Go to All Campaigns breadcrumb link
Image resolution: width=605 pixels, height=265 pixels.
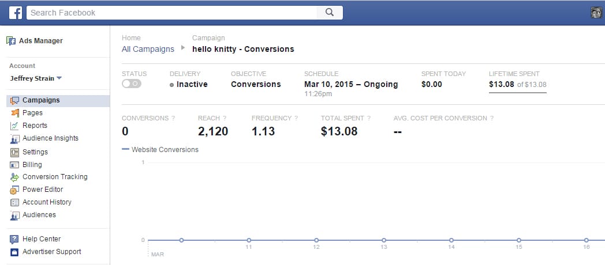(148, 49)
